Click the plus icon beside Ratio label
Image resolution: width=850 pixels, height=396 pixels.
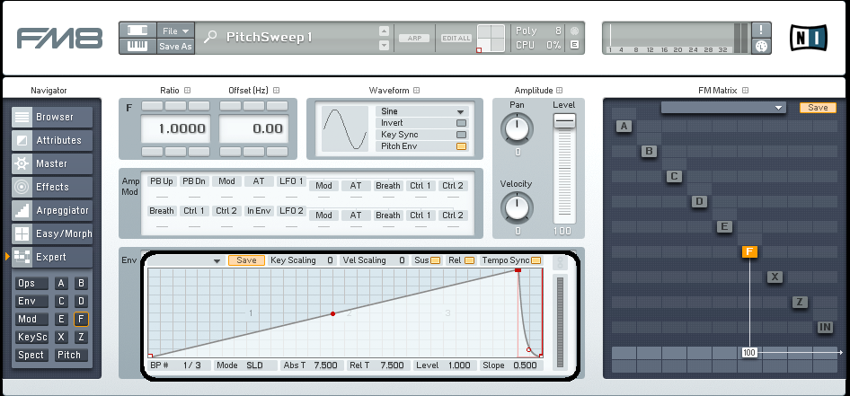pyautogui.click(x=188, y=91)
